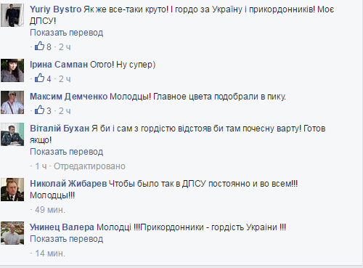Image resolution: width=363 pixels, height=268 pixels.
Task: Open Николай Жибарев's avatar thumbnail
Action: [12, 190]
